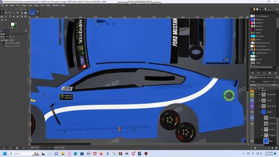Open the Filters menu
The width and height of the screenshot is (279, 157).
(48, 5)
